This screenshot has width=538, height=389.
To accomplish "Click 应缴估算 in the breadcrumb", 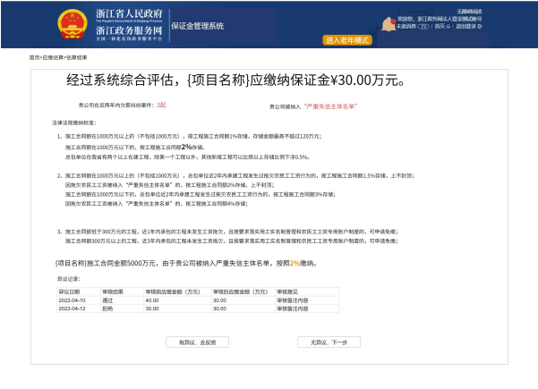I will pyautogui.click(x=53, y=57).
